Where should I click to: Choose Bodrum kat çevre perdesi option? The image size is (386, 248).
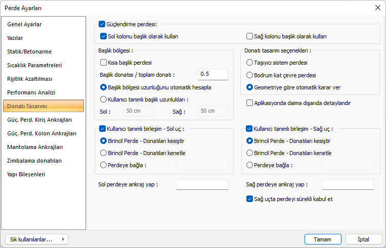(249, 75)
